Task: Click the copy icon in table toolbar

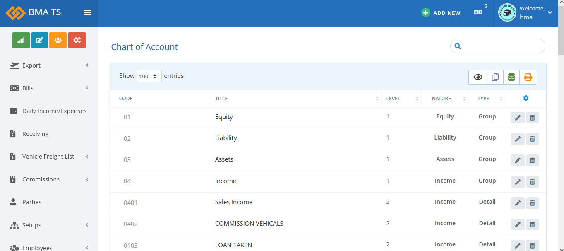Action: (x=495, y=77)
